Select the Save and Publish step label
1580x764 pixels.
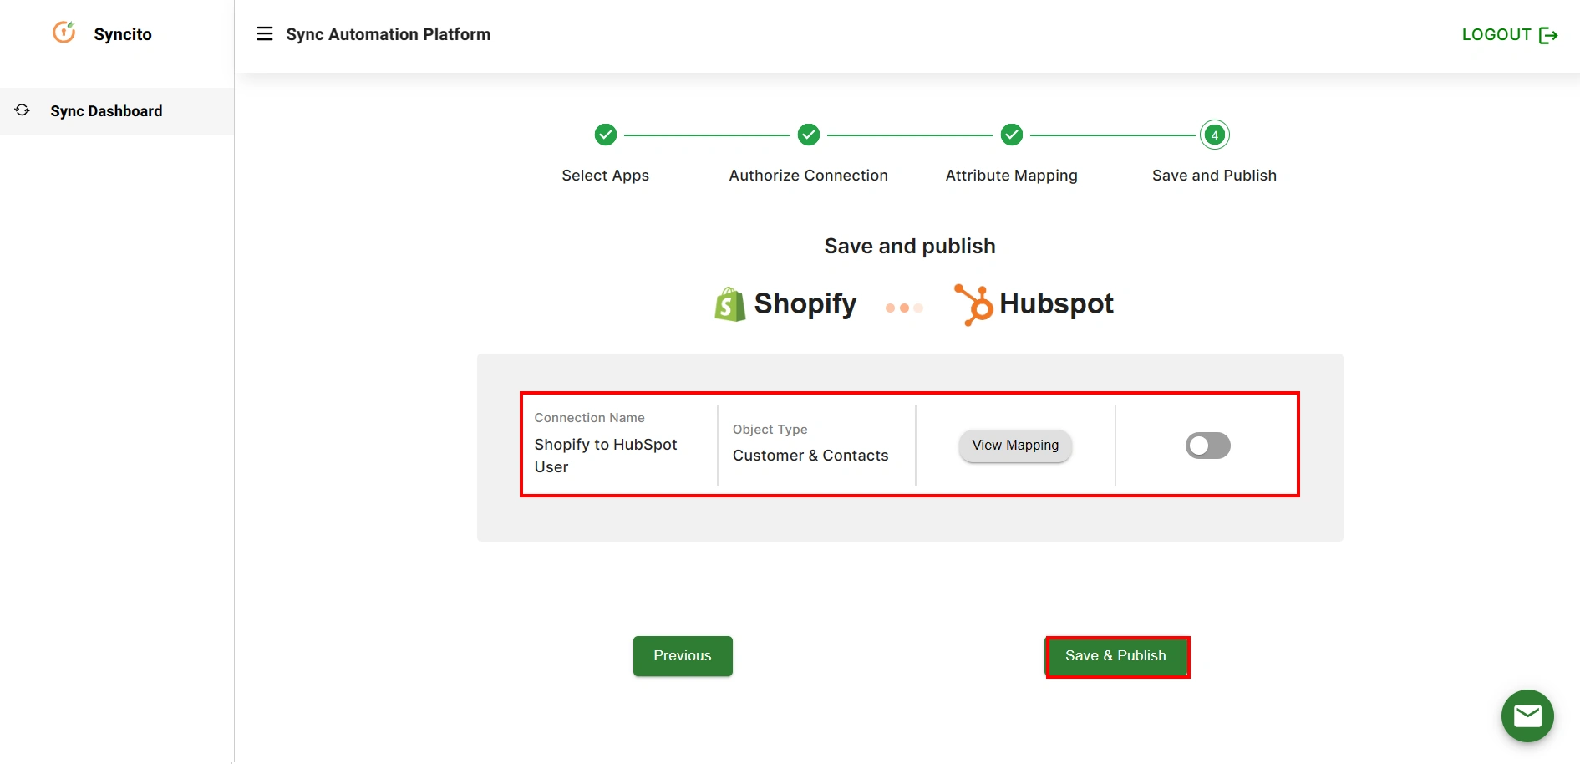1213,175
